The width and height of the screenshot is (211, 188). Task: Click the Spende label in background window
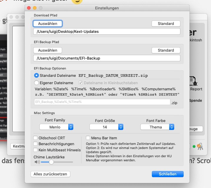pos(195,101)
